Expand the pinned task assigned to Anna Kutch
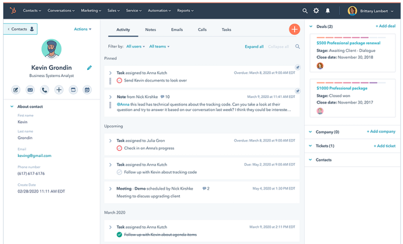Viewport: 403px width, 244px height. click(110, 73)
